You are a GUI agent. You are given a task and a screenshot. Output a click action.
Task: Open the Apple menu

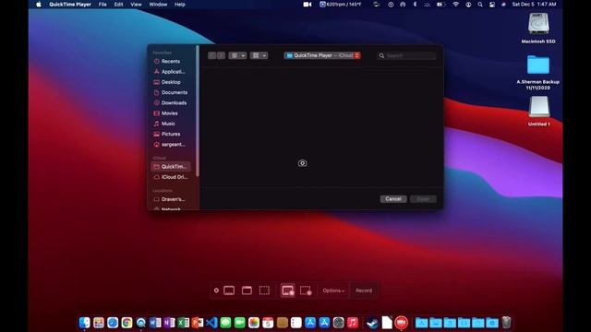(x=39, y=5)
